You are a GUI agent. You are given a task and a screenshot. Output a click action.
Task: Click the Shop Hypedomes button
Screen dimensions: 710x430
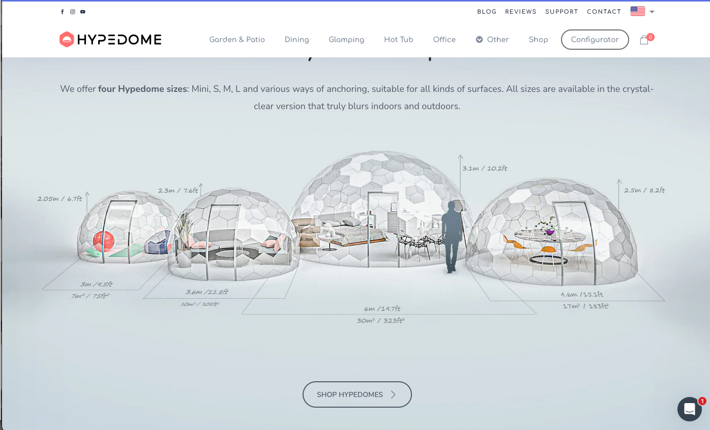pos(357,394)
